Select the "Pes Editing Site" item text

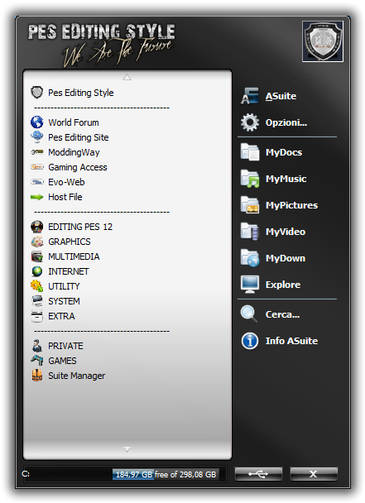[79, 137]
